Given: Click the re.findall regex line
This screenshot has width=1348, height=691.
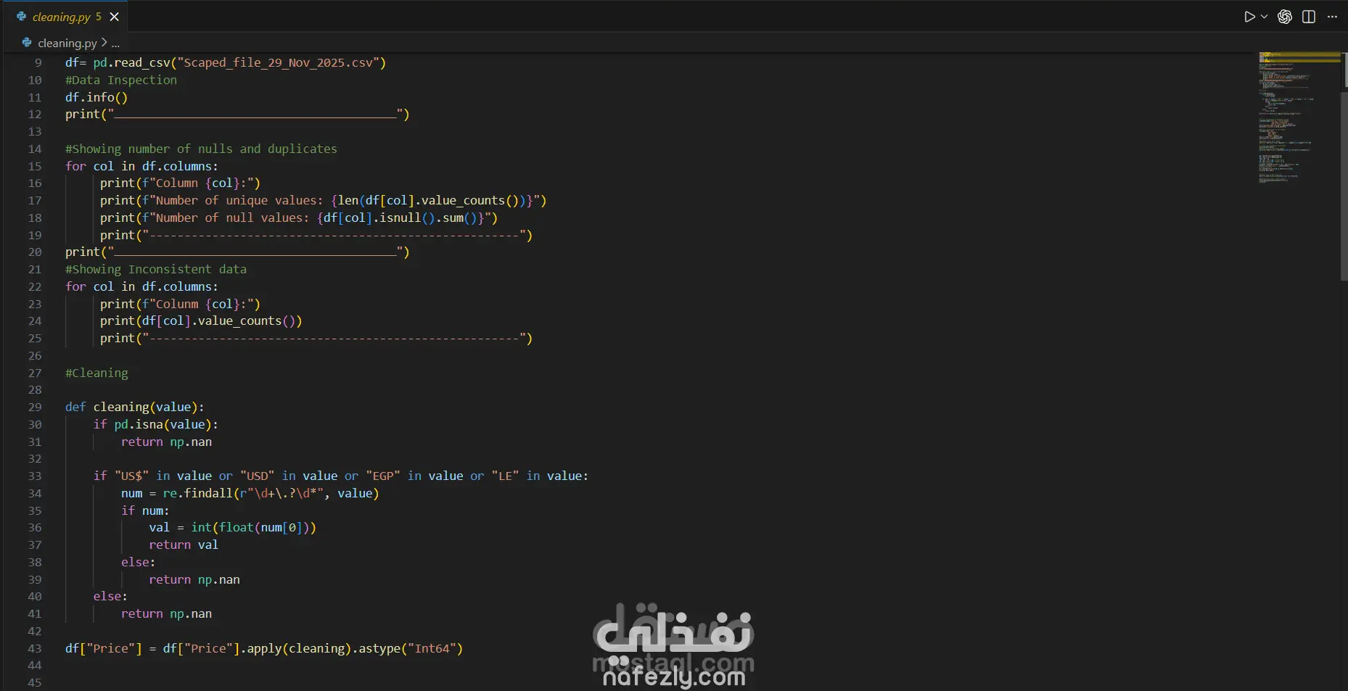Looking at the screenshot, I should 250,493.
